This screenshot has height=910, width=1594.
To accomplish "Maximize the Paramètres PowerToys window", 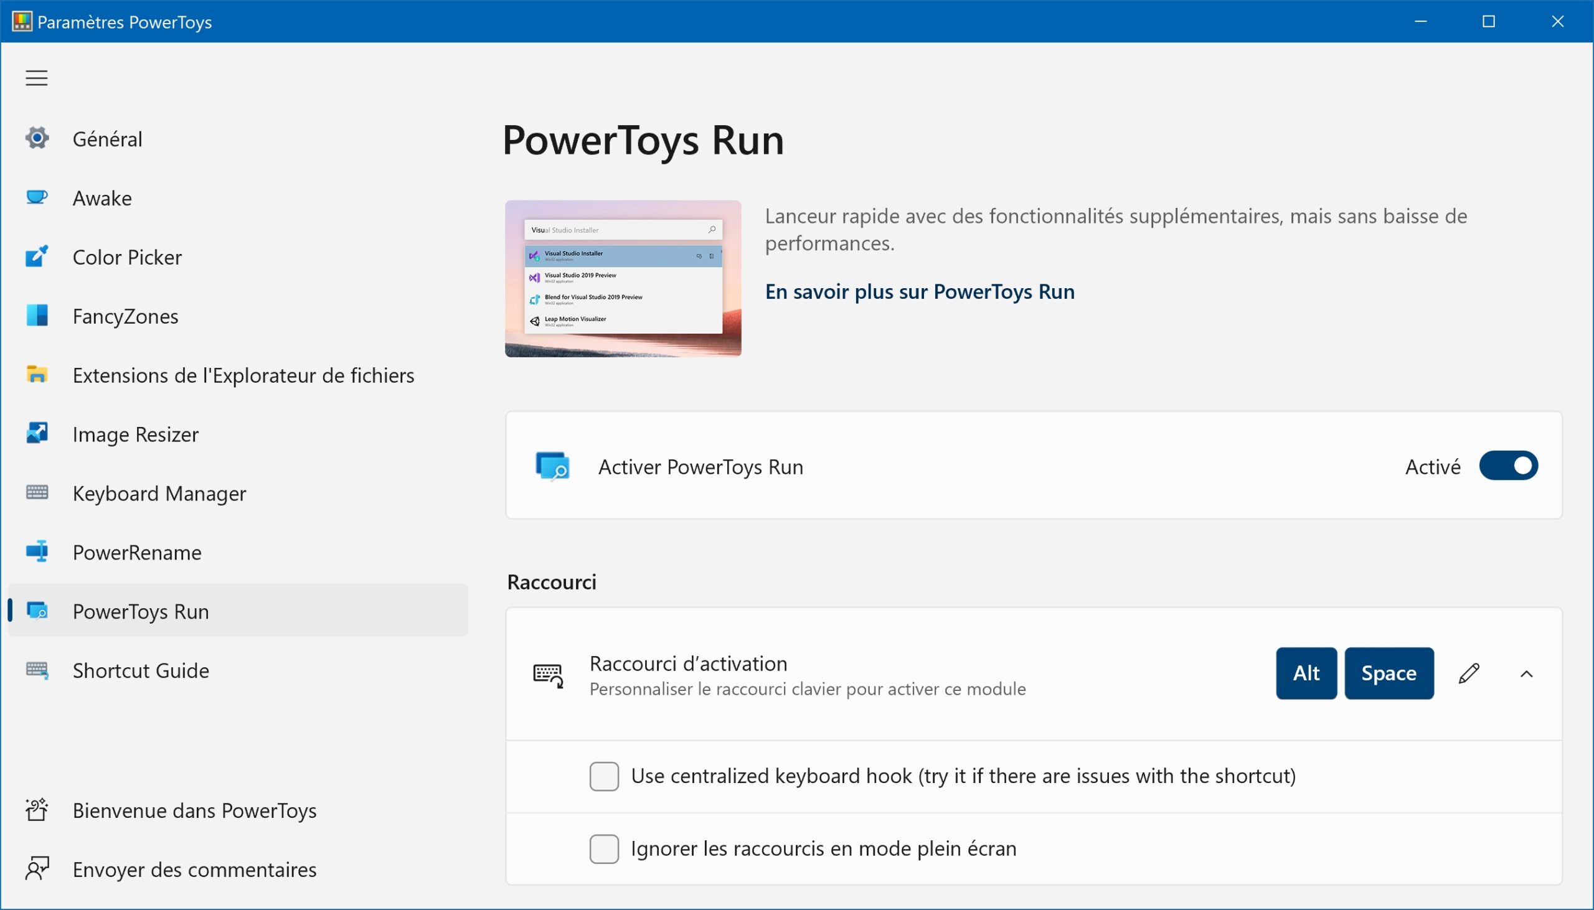I will 1488,21.
